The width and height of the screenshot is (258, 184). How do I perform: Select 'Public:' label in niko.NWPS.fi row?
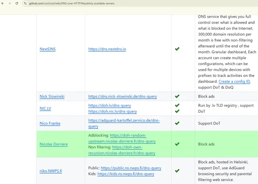pos(94,168)
